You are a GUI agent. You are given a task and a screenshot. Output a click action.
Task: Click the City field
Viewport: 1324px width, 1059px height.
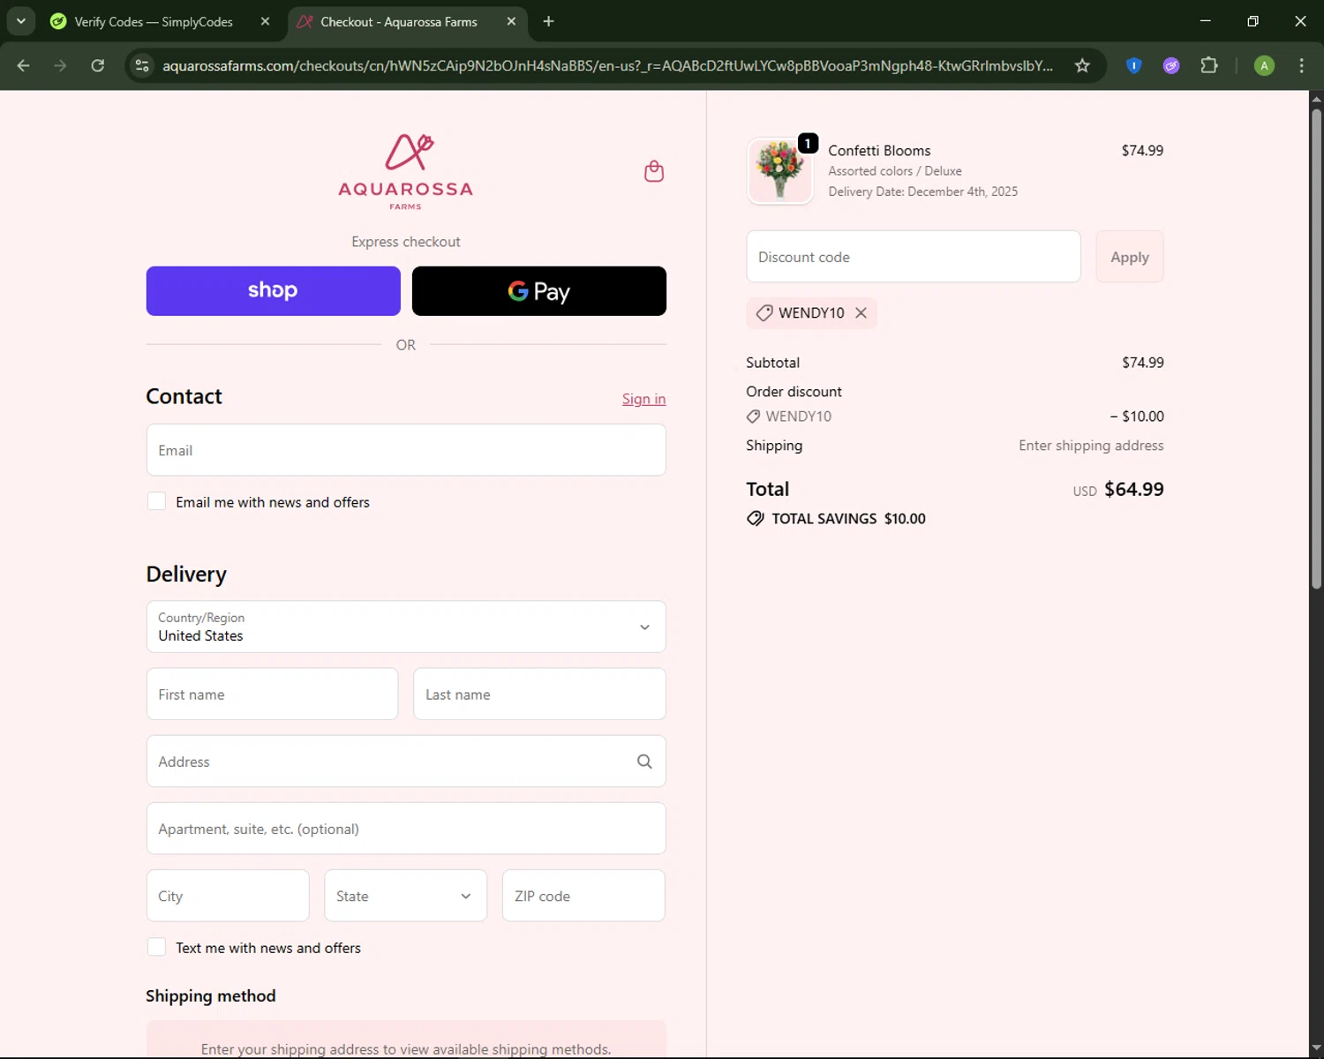click(x=228, y=896)
